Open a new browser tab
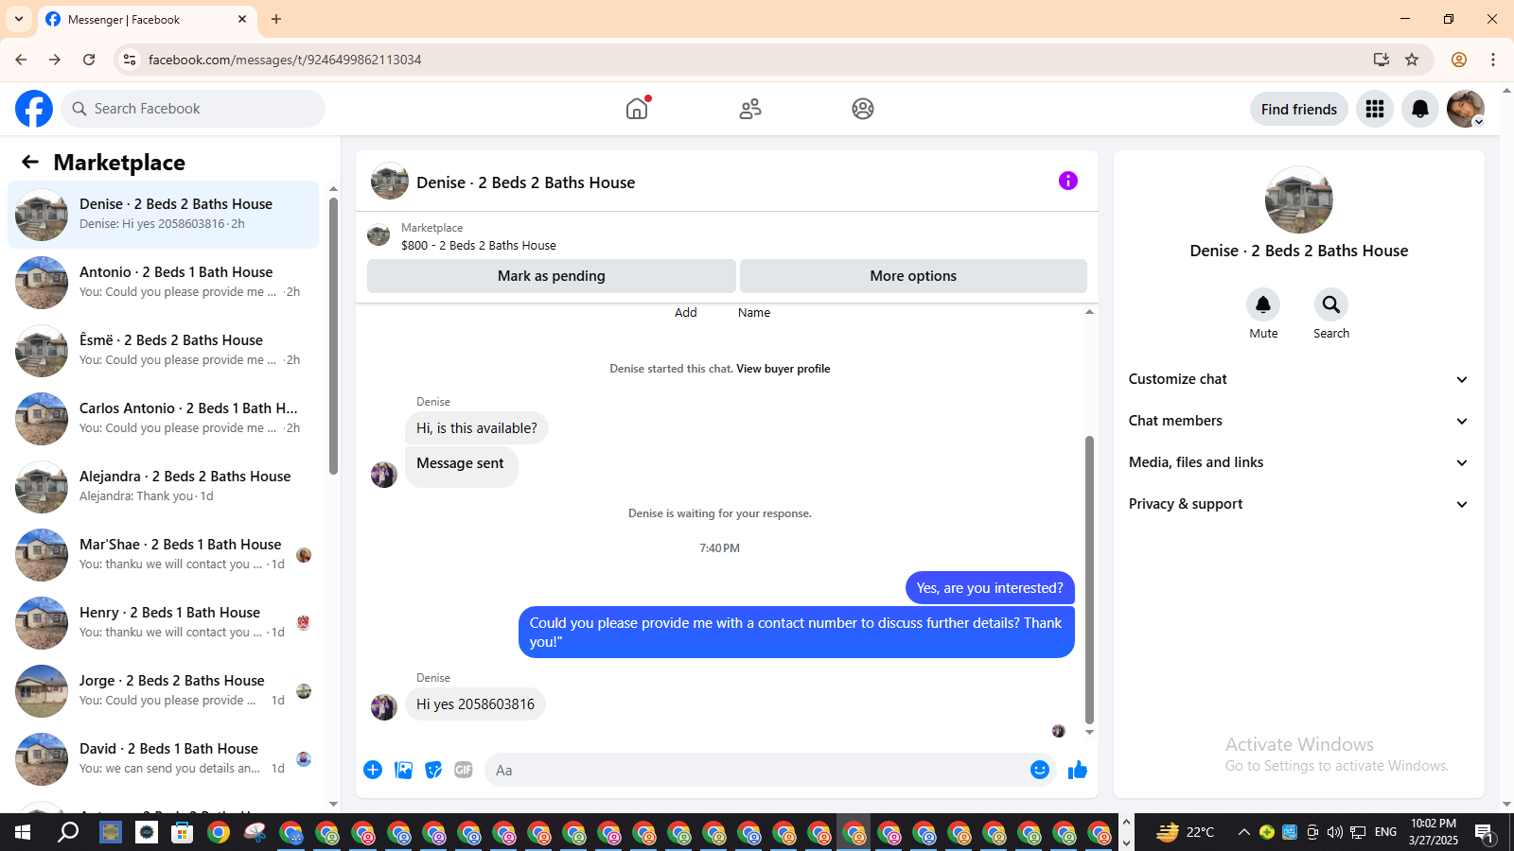Image resolution: width=1514 pixels, height=851 pixels. [x=276, y=19]
